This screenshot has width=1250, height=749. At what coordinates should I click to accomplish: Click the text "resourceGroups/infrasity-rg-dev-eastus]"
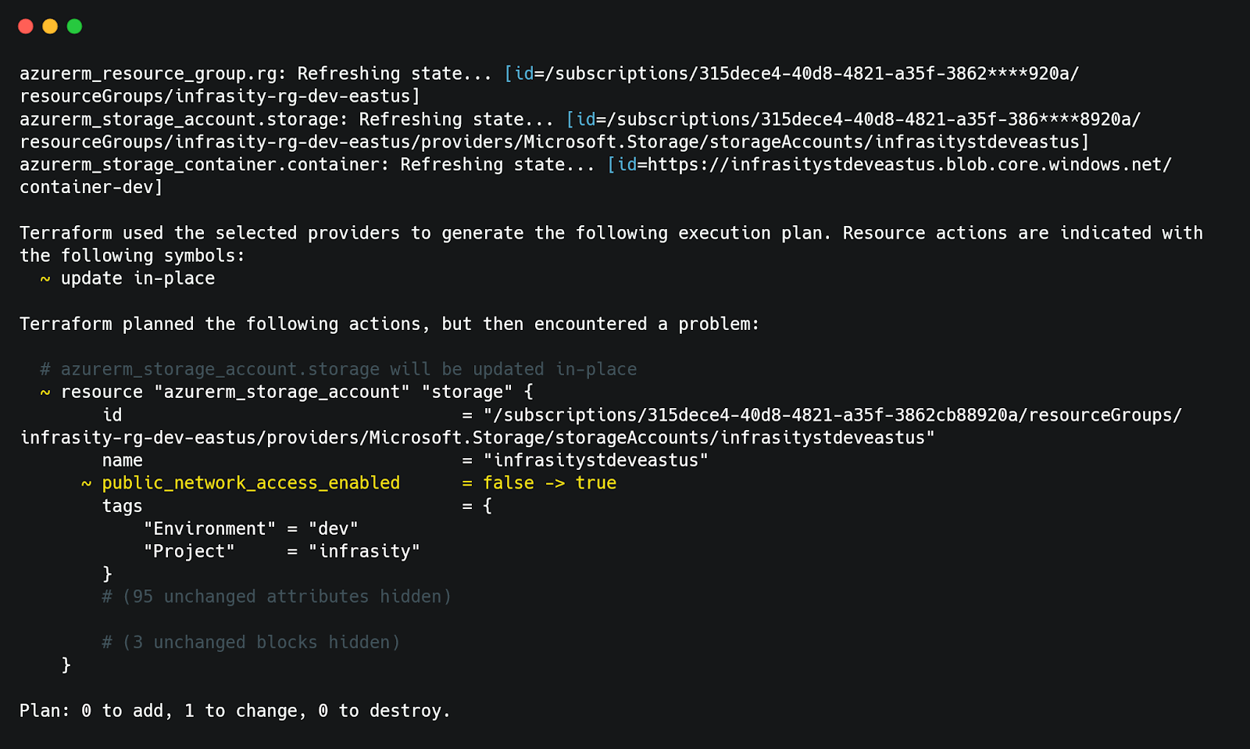point(220,96)
